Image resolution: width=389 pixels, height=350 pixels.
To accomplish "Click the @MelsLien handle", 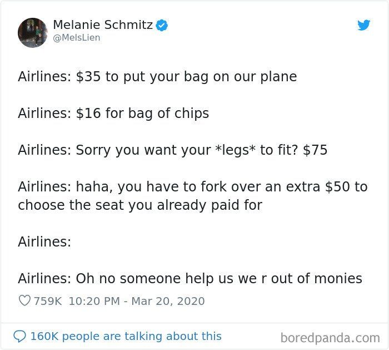I will tap(77, 38).
